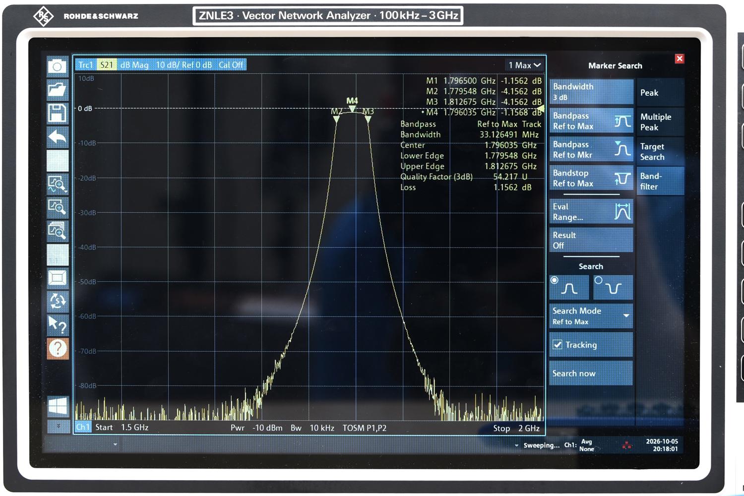This screenshot has height=496, width=744.
Task: Click the M2 marker on the trace
Action: tap(336, 119)
